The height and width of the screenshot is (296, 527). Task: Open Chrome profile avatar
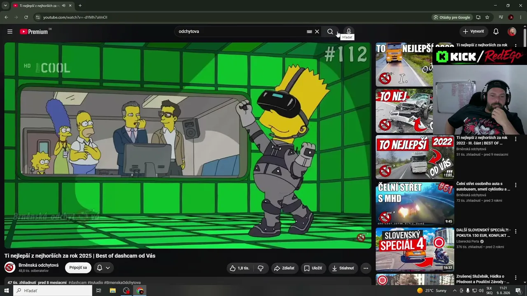(511, 17)
